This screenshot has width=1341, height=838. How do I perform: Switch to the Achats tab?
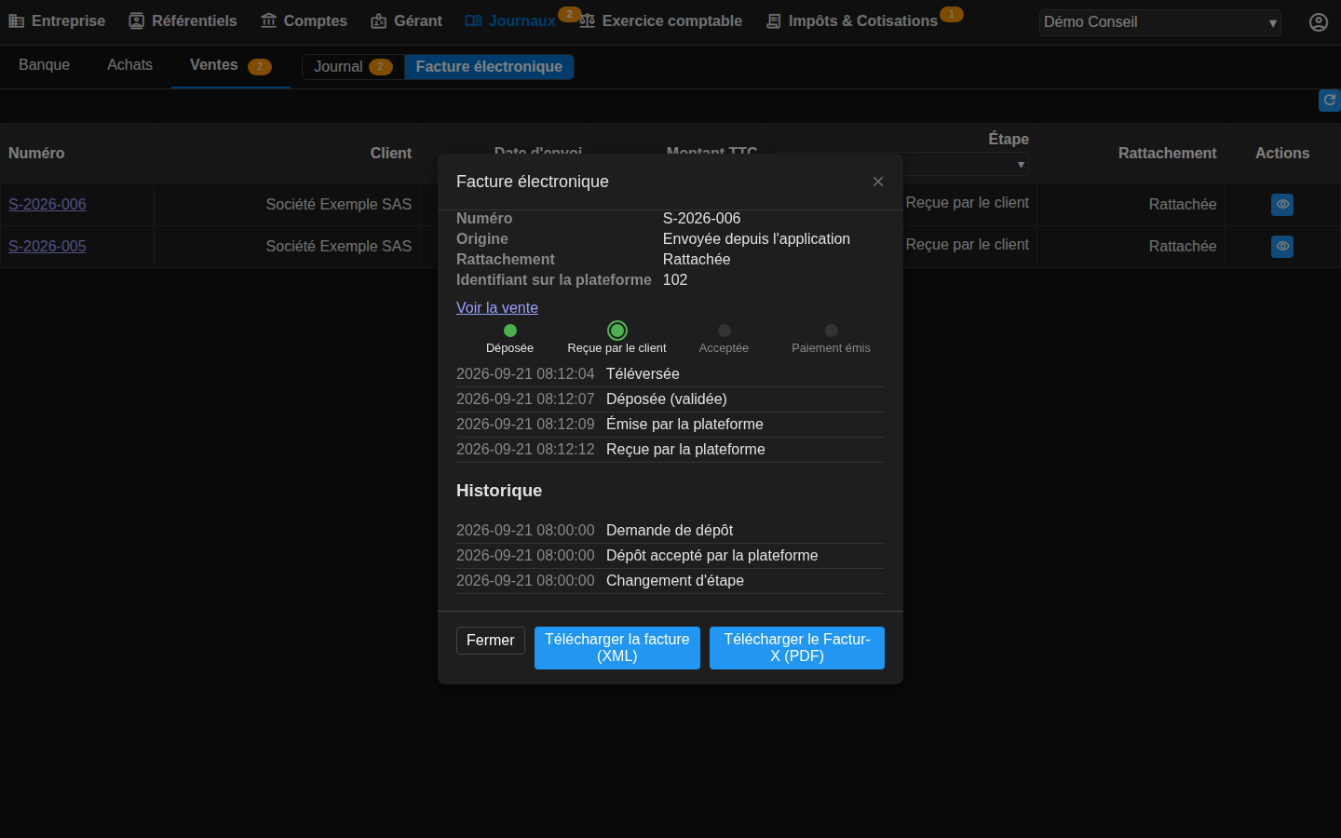(129, 65)
